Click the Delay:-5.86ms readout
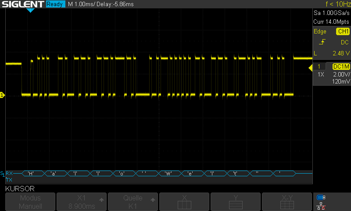Screen dimensions: 351x211 (x=115, y=4)
